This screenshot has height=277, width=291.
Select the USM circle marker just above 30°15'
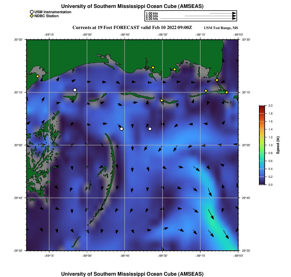point(75,90)
